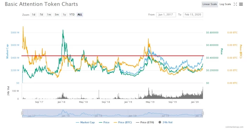
Task: Set zoom range to 3m
Action: (x=57, y=15)
